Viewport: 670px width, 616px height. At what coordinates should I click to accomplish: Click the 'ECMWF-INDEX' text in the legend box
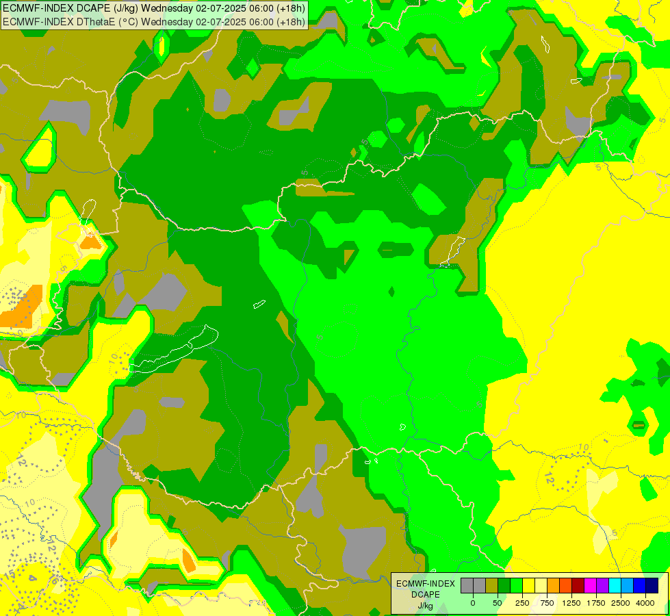[426, 584]
